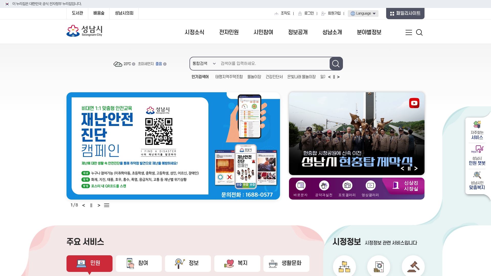Go to previous main banner slide

[84, 205]
